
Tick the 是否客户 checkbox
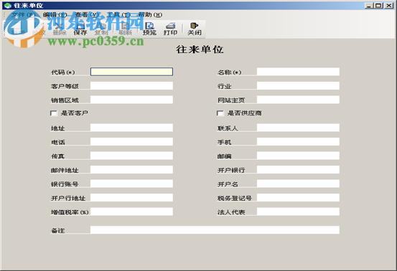pyautogui.click(x=54, y=113)
